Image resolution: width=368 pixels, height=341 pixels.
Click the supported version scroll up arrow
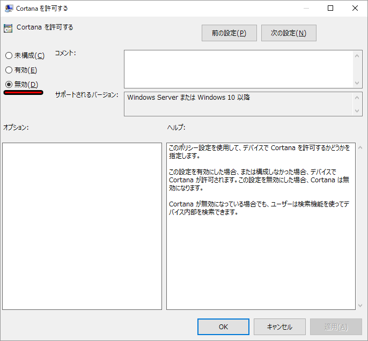pyautogui.click(x=357, y=98)
